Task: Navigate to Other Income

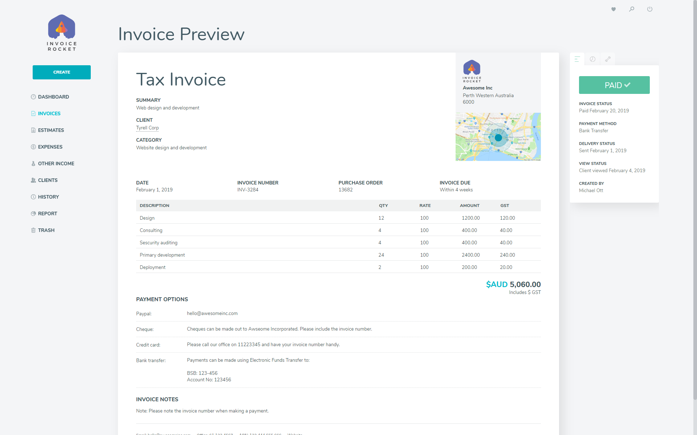Action: (56, 163)
